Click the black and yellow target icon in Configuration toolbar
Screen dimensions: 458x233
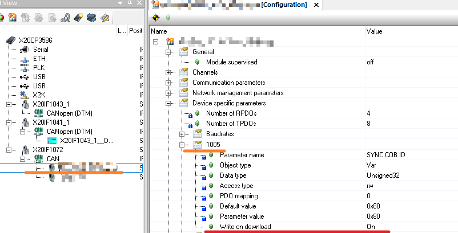156,18
